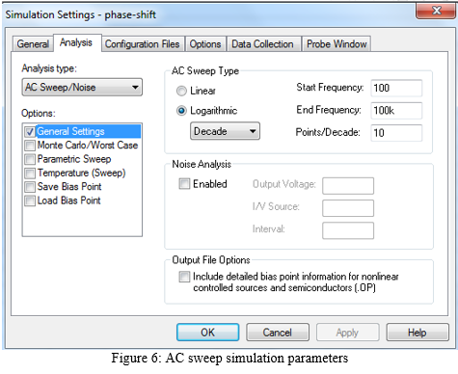458x374 pixels.
Task: Click the Output Voltage field
Action: coord(348,186)
